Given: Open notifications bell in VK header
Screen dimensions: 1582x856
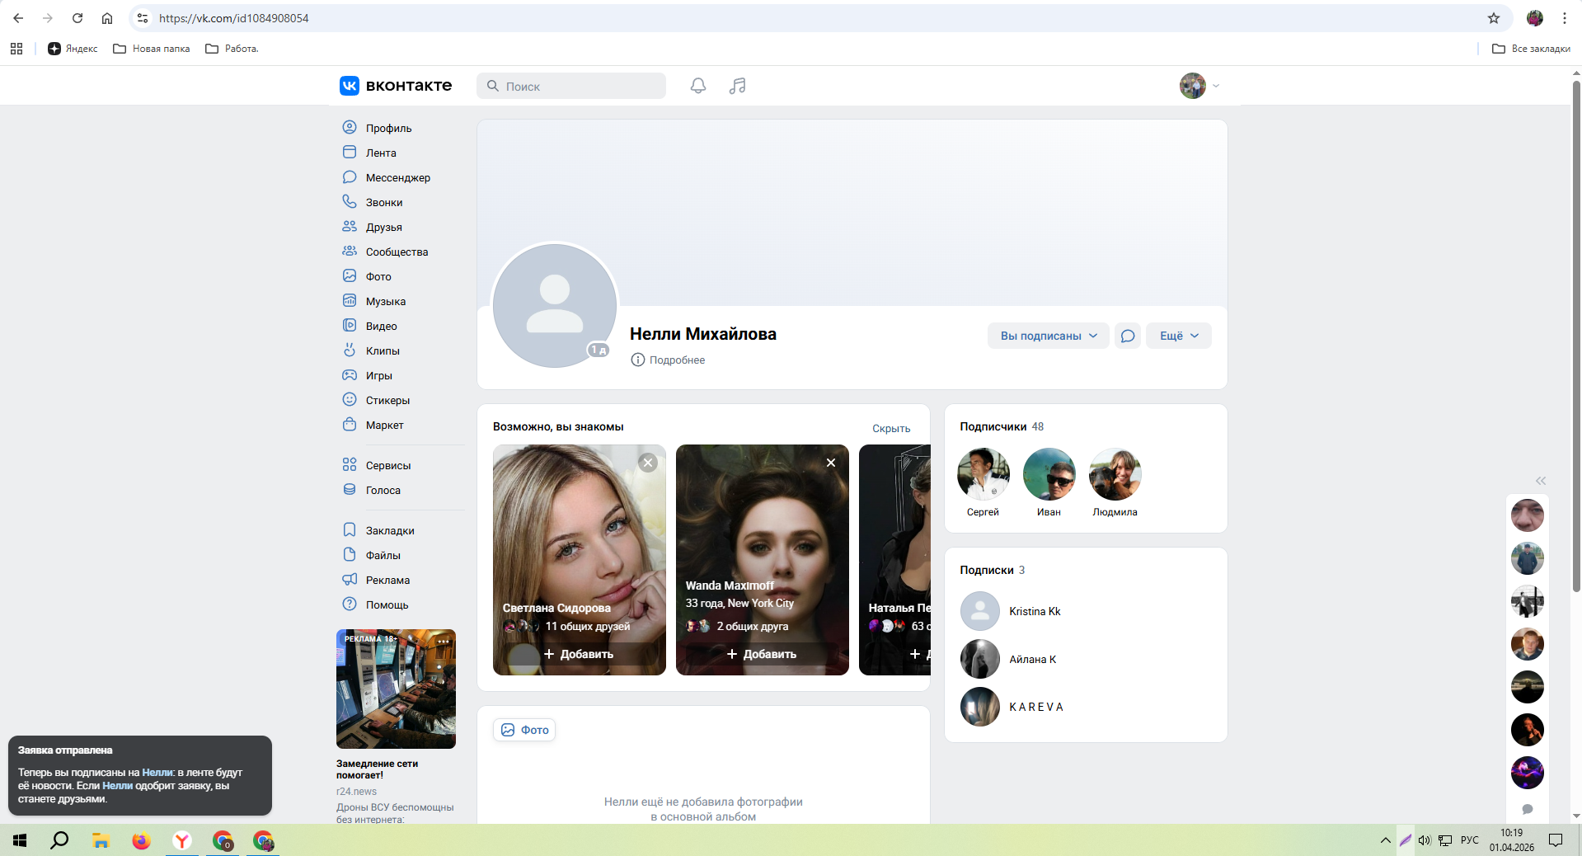Looking at the screenshot, I should click(698, 86).
